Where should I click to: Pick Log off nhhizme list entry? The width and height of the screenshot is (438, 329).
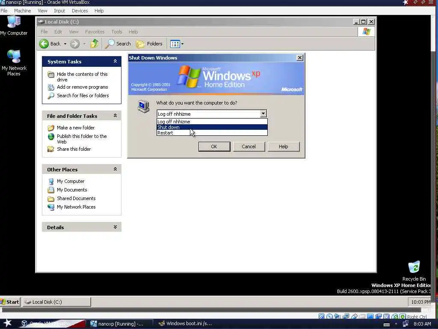tap(212, 122)
